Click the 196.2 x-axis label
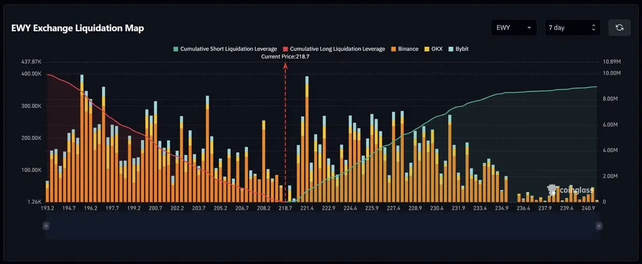642x264 pixels. coord(90,208)
